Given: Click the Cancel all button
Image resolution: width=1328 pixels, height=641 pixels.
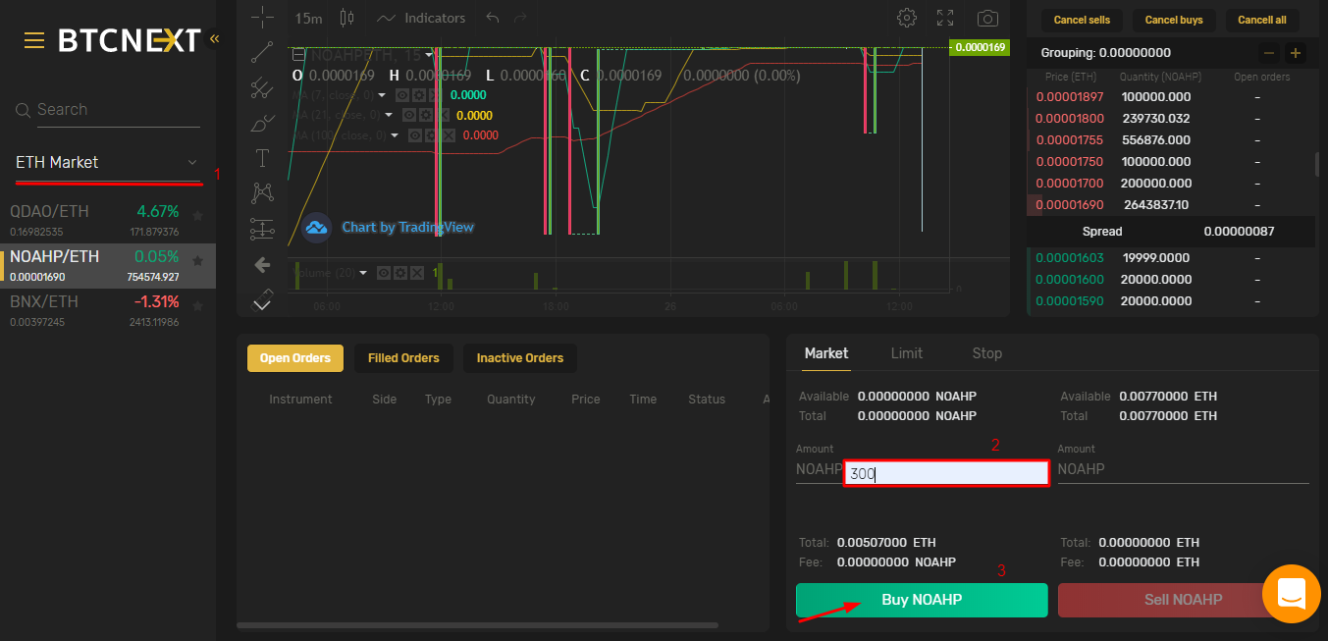Looking at the screenshot, I should pos(1262,20).
